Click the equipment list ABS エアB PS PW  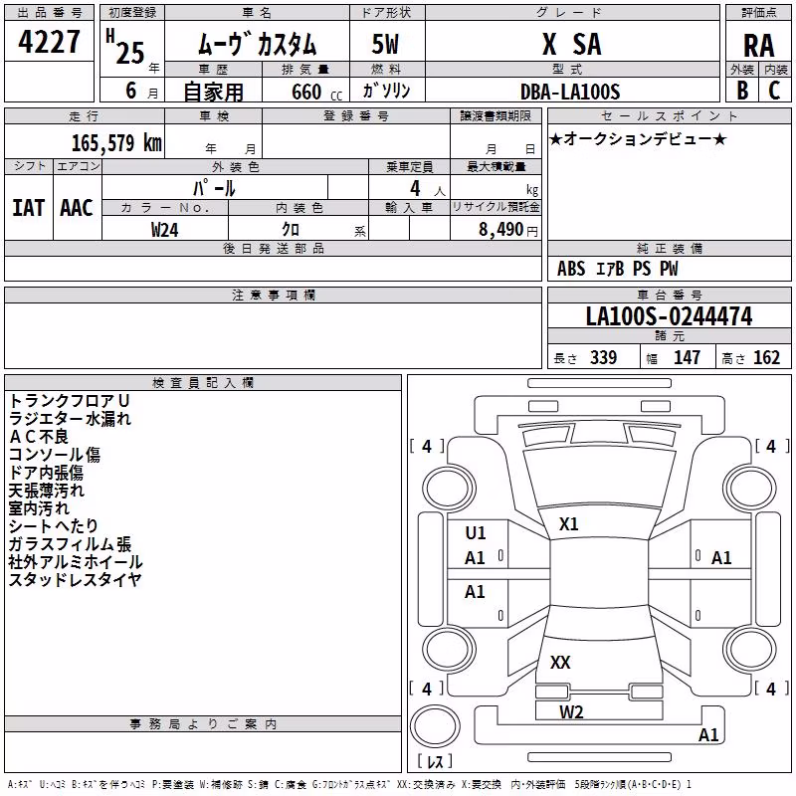tap(617, 269)
